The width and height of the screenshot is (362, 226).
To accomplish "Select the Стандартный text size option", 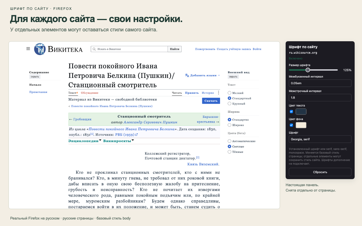I will (229, 98).
